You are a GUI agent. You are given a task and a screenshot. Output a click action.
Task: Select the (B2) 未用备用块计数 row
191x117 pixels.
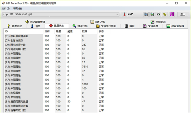coord(57,106)
